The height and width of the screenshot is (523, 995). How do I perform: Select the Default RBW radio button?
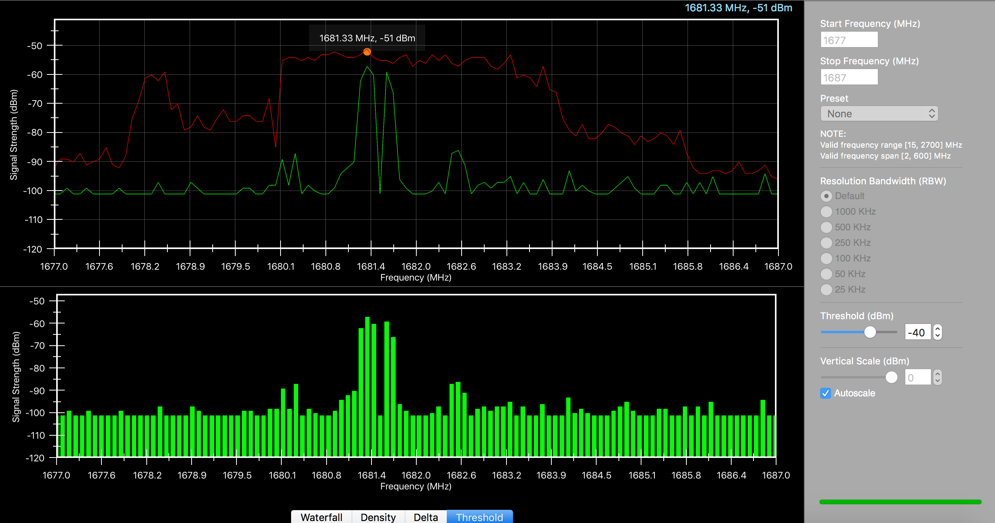pos(826,196)
